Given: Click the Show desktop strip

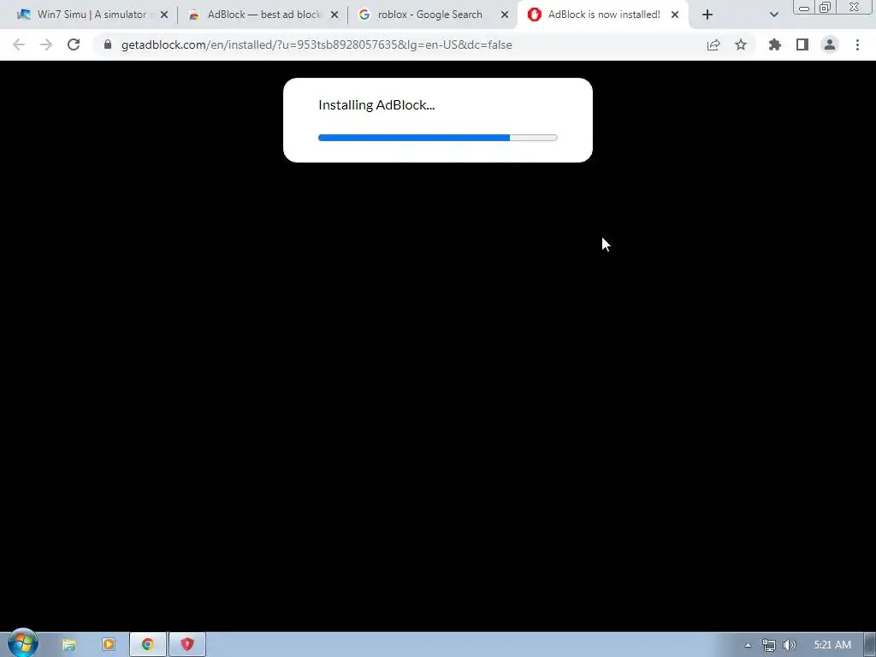Looking at the screenshot, I should coord(870,645).
